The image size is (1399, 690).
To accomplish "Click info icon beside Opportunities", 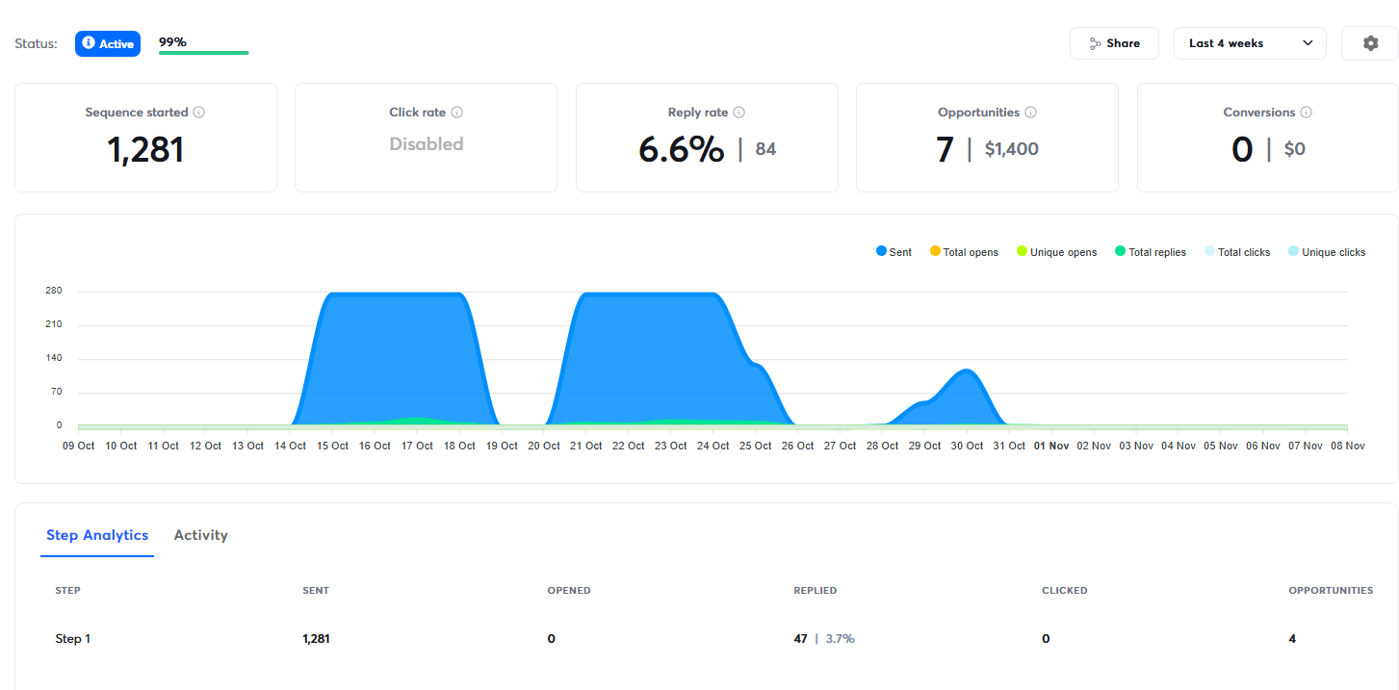I will pyautogui.click(x=1030, y=113).
